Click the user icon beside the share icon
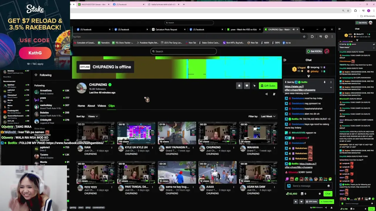Image resolution: width=376 pixels, height=211 pixels. (274, 94)
